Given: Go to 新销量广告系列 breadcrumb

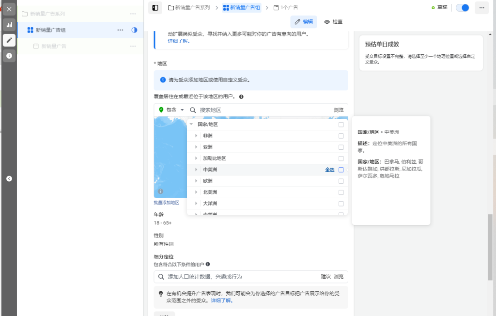Looking at the screenshot, I should (189, 8).
